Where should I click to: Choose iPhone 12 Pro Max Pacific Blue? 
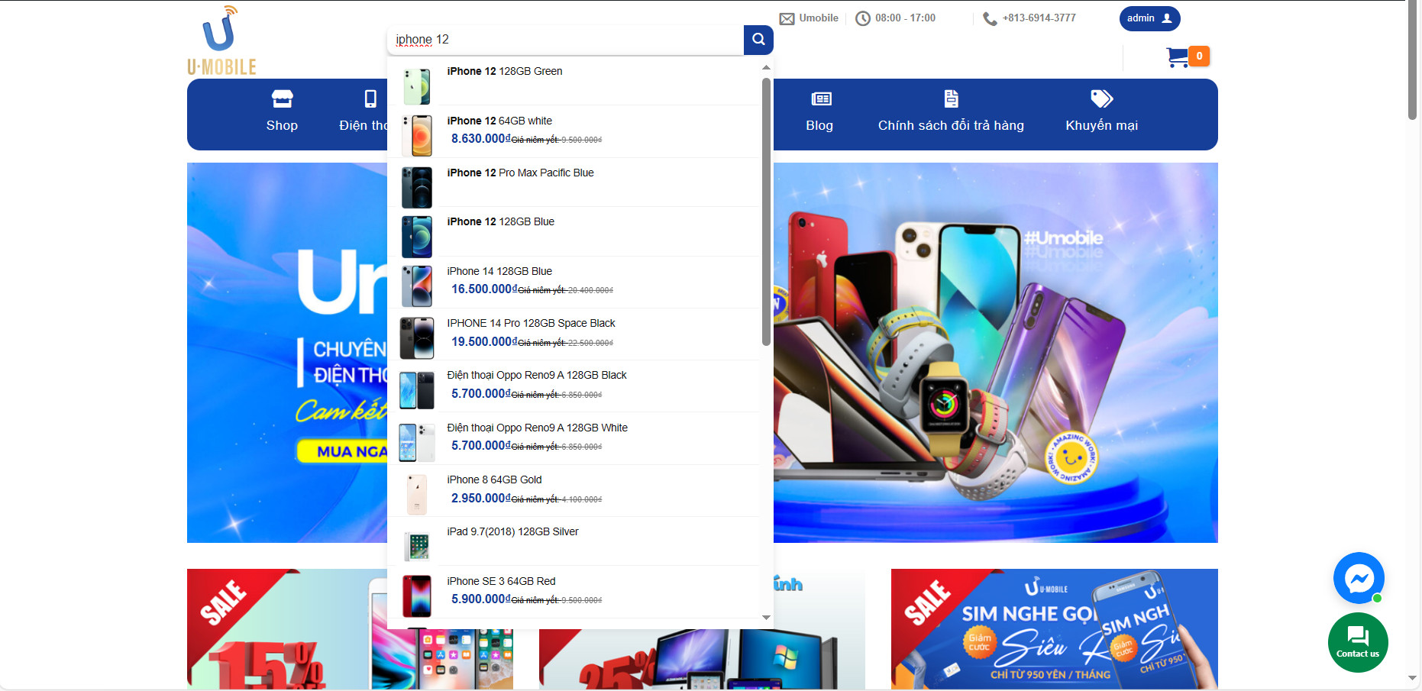click(520, 173)
